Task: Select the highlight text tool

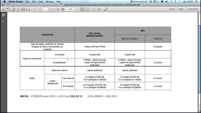Action: pos(99,9)
